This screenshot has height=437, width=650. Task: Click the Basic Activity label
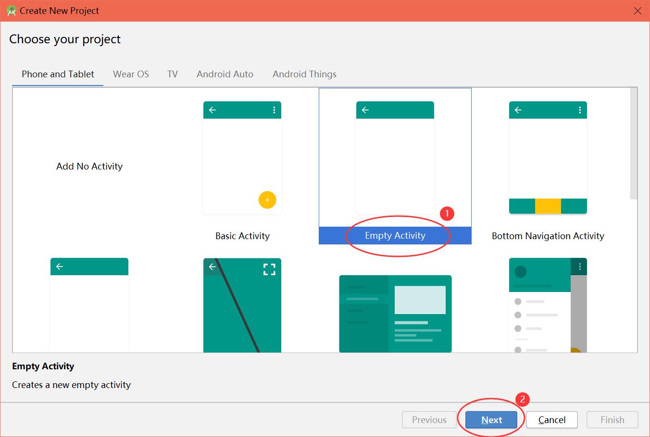(x=242, y=236)
